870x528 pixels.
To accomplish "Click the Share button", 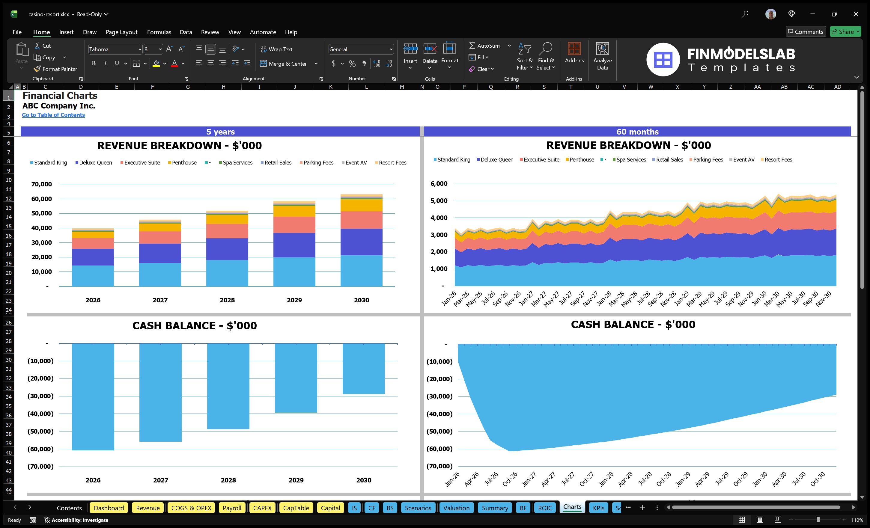I will (x=845, y=31).
